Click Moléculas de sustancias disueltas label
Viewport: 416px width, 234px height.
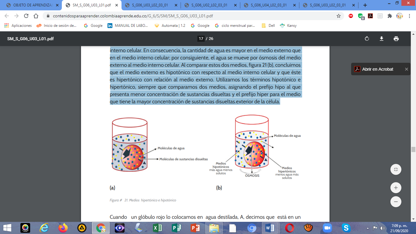pos(184,159)
